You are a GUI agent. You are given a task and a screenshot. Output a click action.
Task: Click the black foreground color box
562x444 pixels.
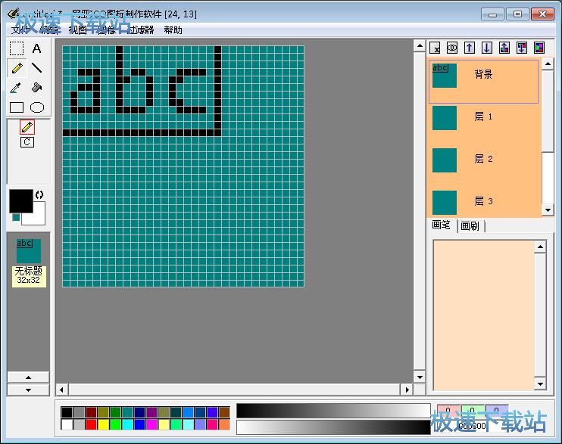(x=20, y=201)
